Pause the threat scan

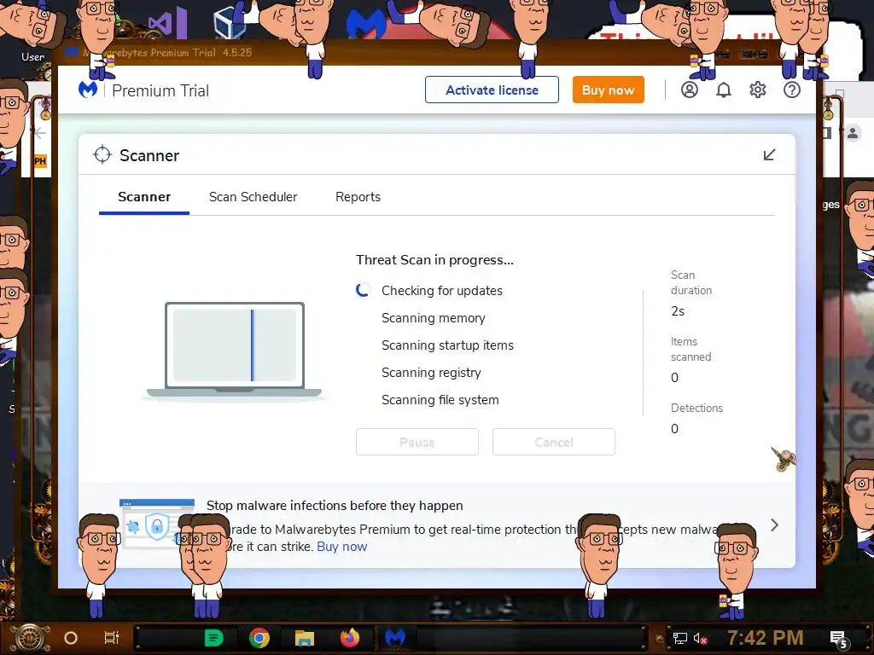tap(417, 442)
